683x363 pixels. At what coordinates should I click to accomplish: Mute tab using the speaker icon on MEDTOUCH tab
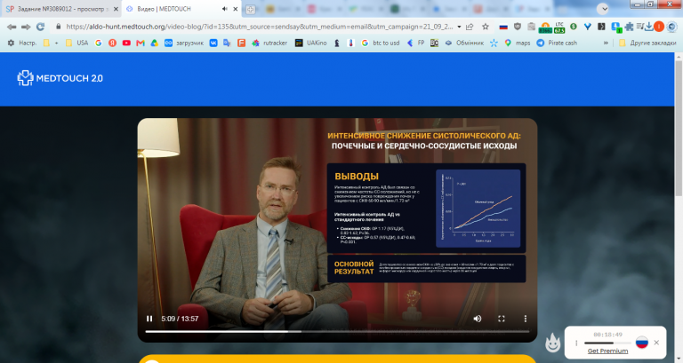pos(225,9)
